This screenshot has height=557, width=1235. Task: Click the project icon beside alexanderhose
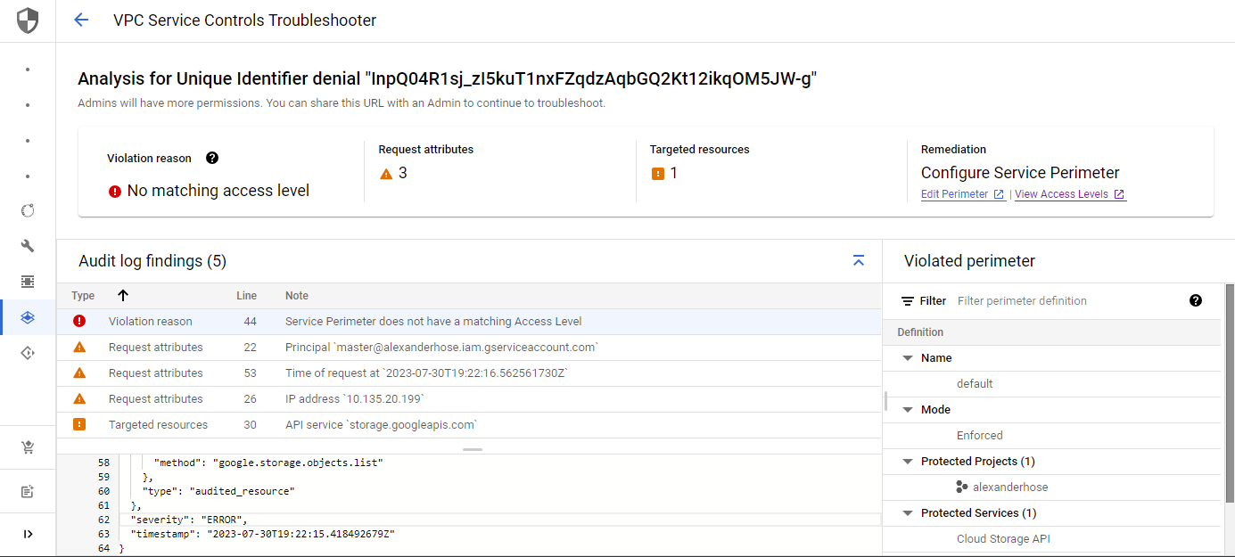962,487
